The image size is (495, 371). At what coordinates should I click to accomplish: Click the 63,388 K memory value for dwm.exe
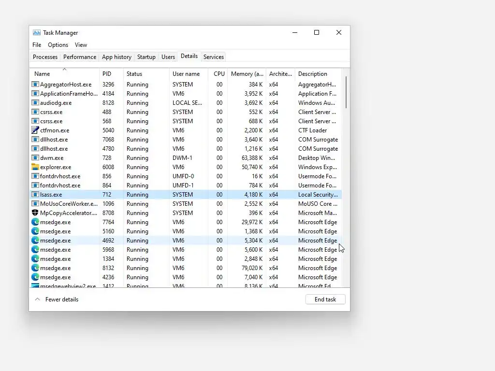pos(252,158)
